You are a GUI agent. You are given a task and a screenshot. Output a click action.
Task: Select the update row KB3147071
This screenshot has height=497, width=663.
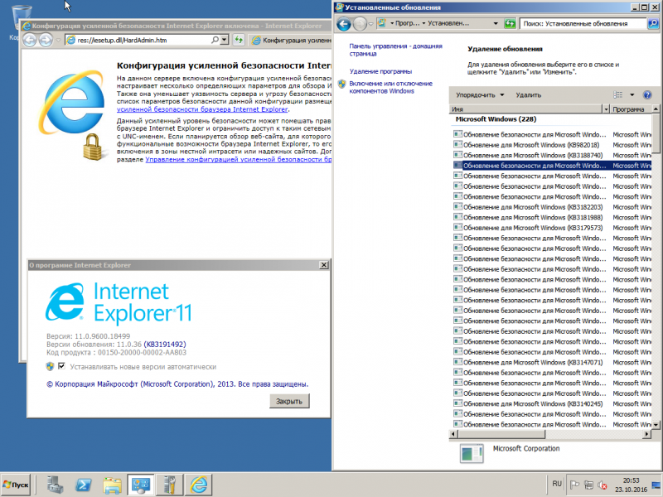[552, 362]
